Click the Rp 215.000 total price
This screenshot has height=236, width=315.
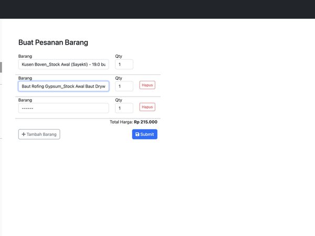145,122
